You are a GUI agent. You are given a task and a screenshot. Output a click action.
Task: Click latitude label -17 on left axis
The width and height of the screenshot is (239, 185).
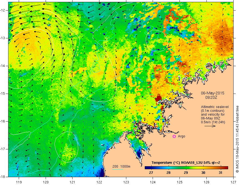[x=3, y=149]
